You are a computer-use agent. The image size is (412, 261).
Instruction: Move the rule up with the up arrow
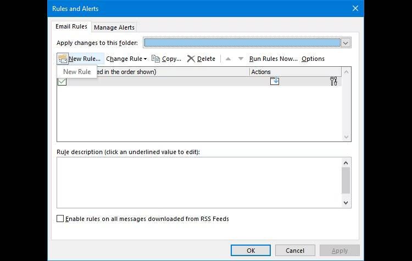(228, 59)
